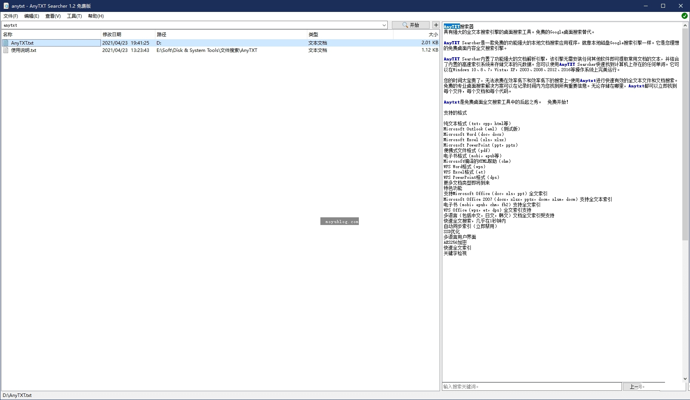The width and height of the screenshot is (690, 400).
Task: Click the plus icon next to 开始
Action: (x=436, y=25)
